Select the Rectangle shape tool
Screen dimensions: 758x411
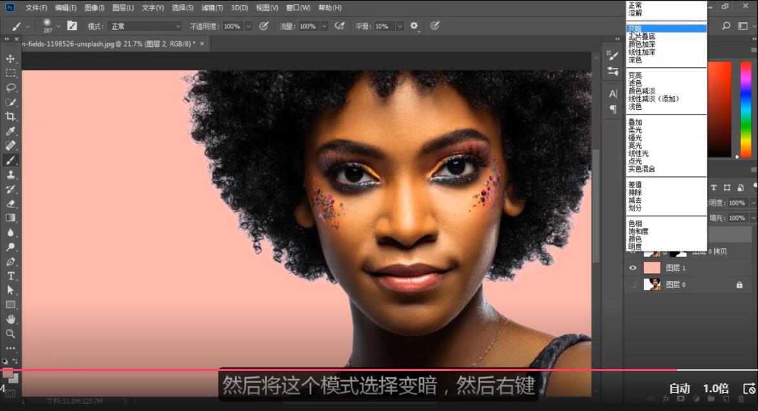coord(10,305)
